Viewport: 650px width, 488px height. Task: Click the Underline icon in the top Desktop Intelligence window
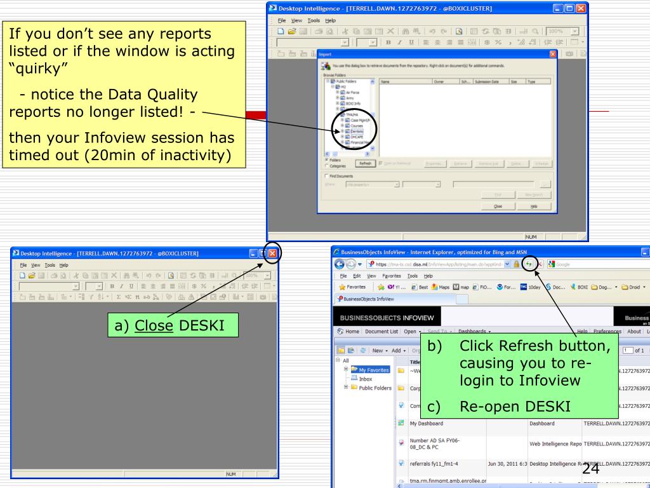(411, 43)
